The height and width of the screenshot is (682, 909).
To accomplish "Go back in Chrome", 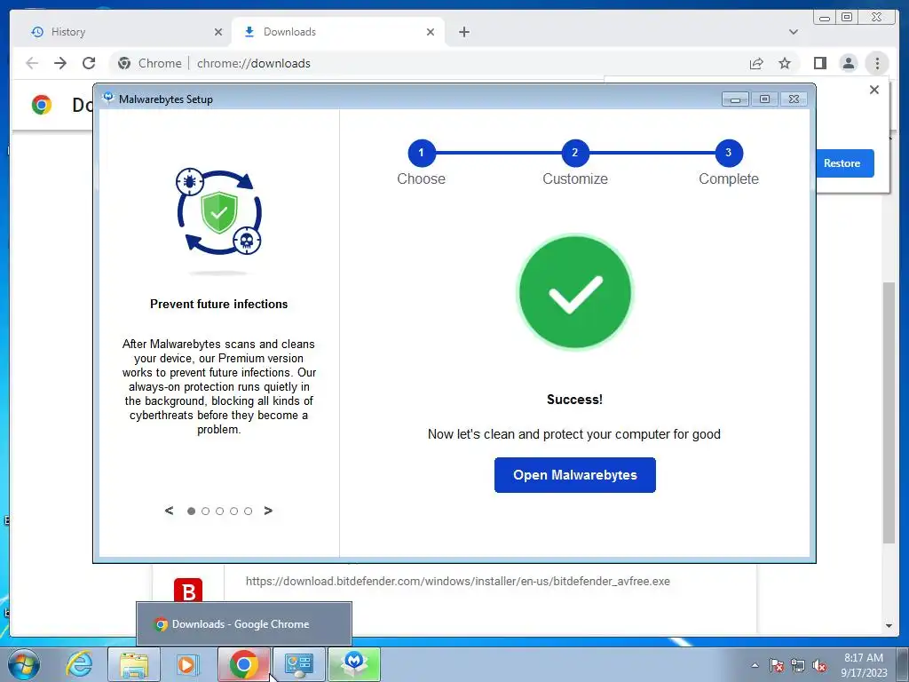I will click(x=32, y=63).
